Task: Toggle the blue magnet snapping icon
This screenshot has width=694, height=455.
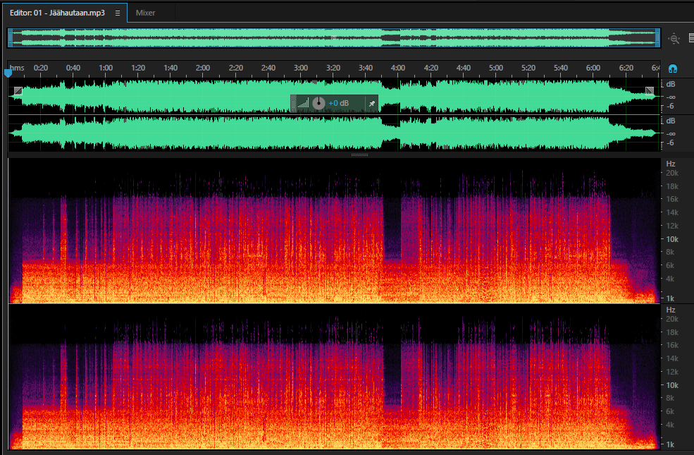Action: 673,68
